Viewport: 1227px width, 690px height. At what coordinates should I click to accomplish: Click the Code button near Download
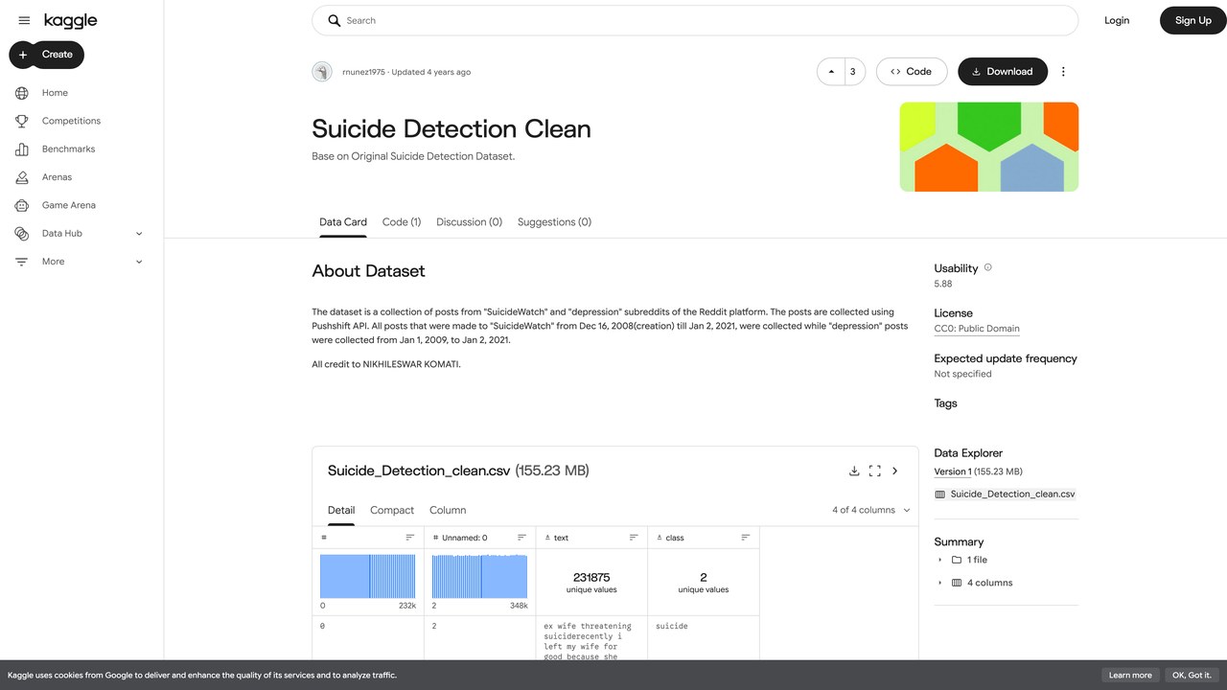click(912, 72)
